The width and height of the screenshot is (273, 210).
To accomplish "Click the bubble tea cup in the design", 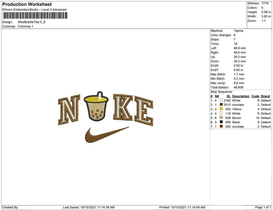I will tap(96, 106).
